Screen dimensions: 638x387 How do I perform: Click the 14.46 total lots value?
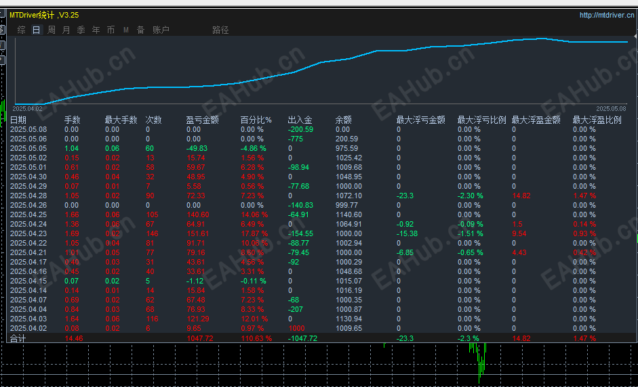coord(74,338)
